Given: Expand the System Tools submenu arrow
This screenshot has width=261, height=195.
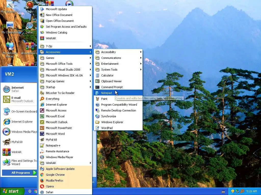Looking at the screenshot, I should coord(141,70).
